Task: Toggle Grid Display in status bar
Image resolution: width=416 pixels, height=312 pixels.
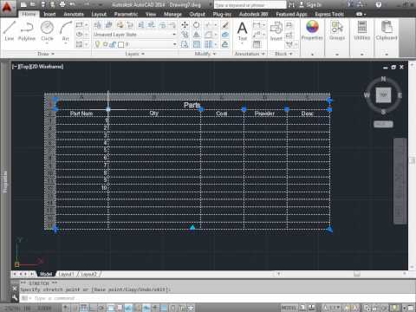Action: (x=83, y=308)
